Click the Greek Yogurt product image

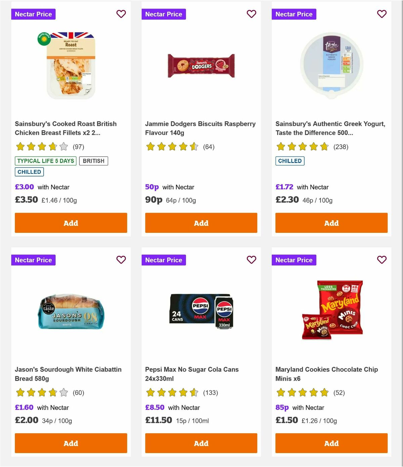(331, 65)
